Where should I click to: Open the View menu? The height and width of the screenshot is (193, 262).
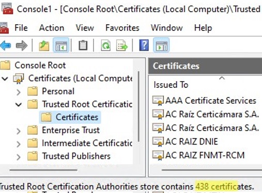pos(85,28)
